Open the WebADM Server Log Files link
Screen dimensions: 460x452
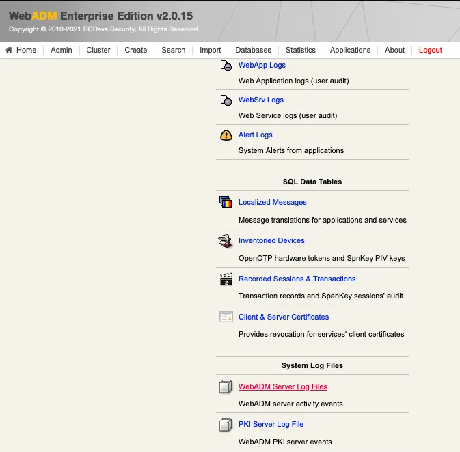click(282, 386)
